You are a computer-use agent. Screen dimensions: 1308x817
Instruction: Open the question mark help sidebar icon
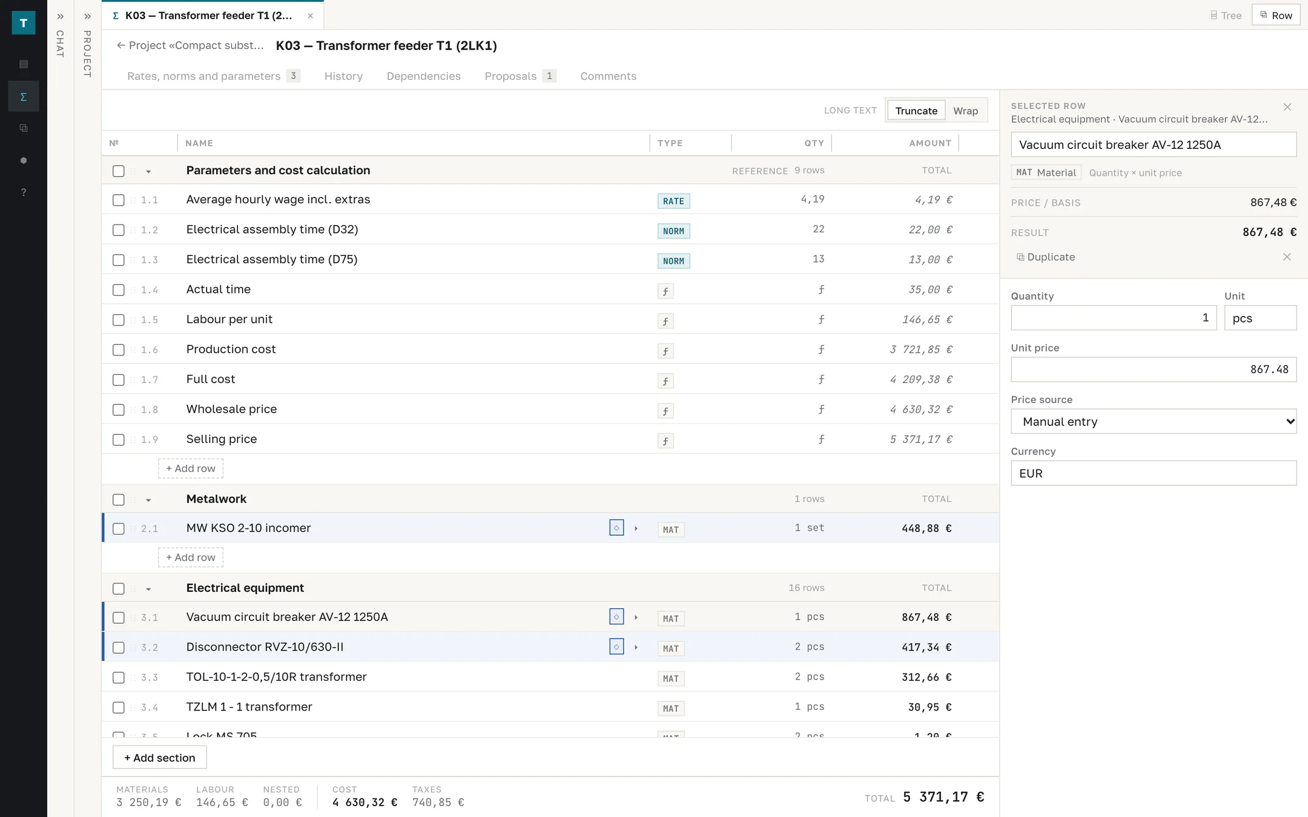pos(24,192)
